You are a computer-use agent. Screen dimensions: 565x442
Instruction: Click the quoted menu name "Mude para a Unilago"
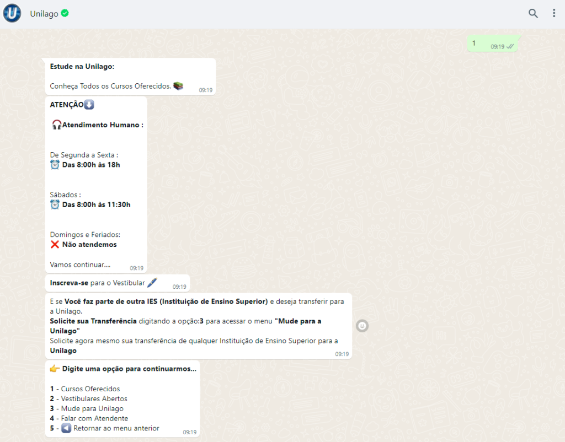point(185,326)
